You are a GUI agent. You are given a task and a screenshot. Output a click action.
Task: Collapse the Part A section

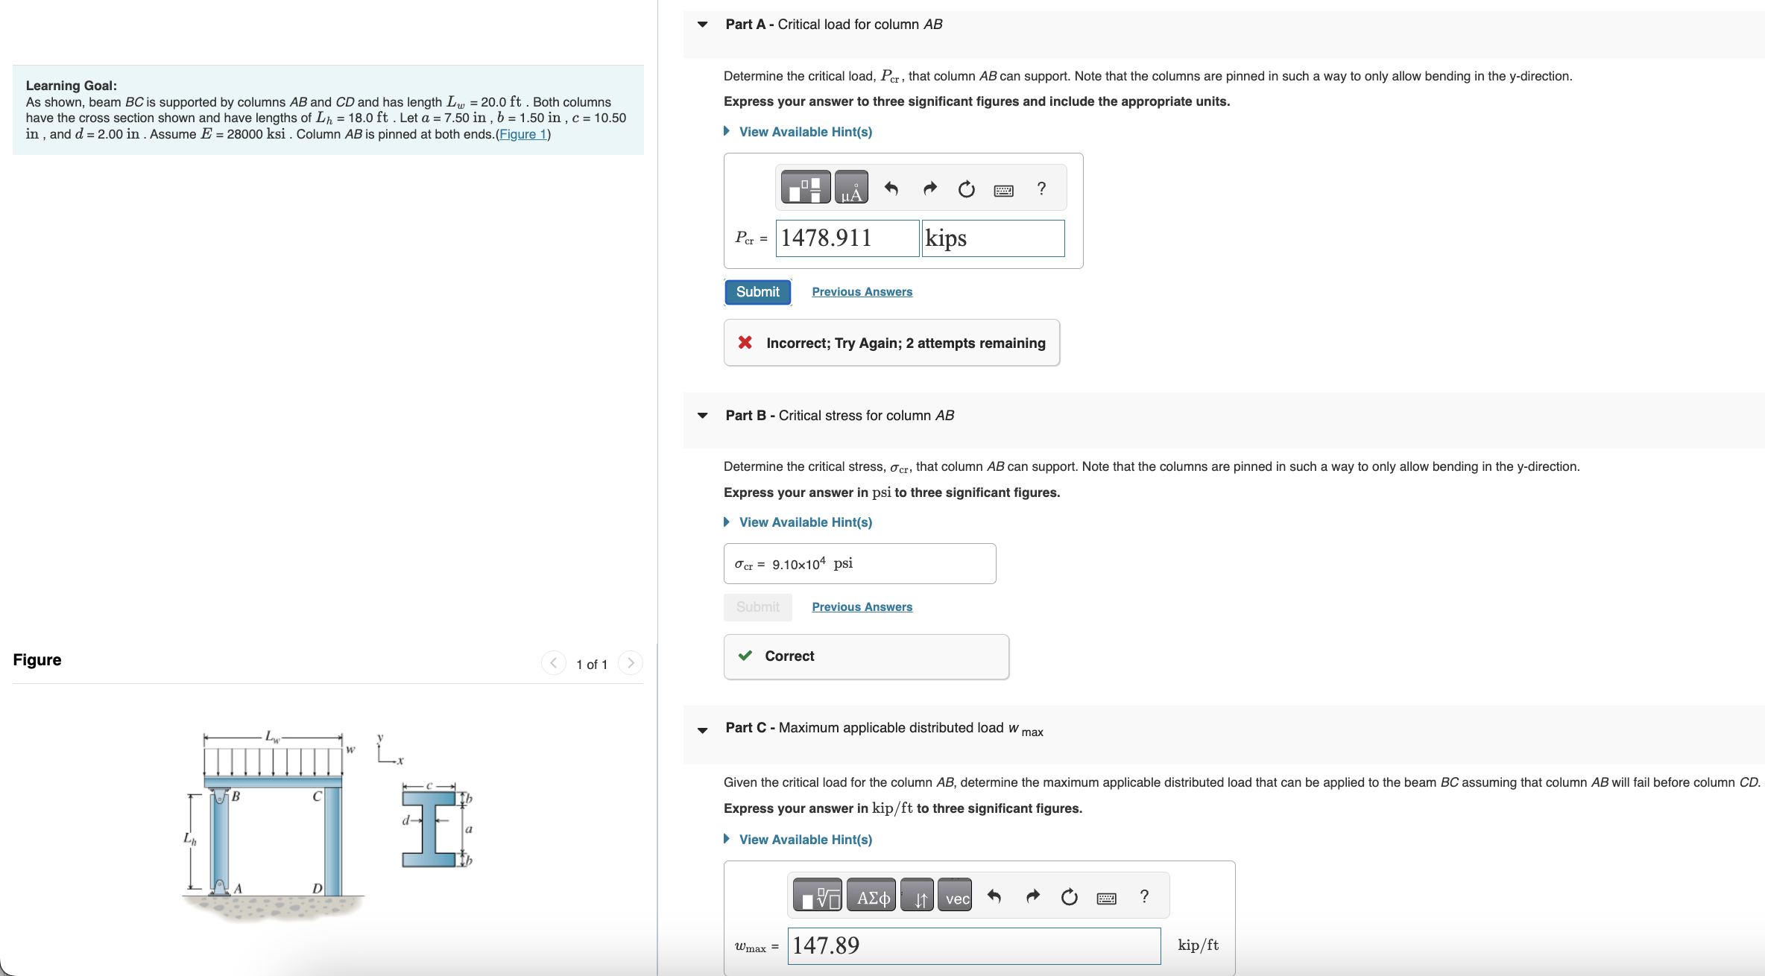coord(701,24)
